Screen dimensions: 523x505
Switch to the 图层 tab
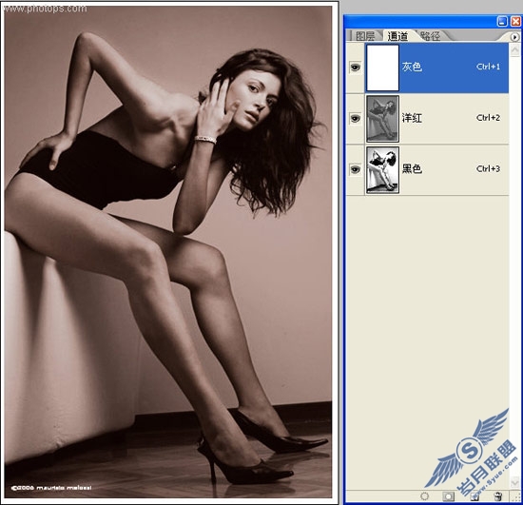365,36
